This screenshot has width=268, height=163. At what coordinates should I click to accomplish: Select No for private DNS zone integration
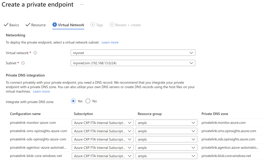point(88,101)
